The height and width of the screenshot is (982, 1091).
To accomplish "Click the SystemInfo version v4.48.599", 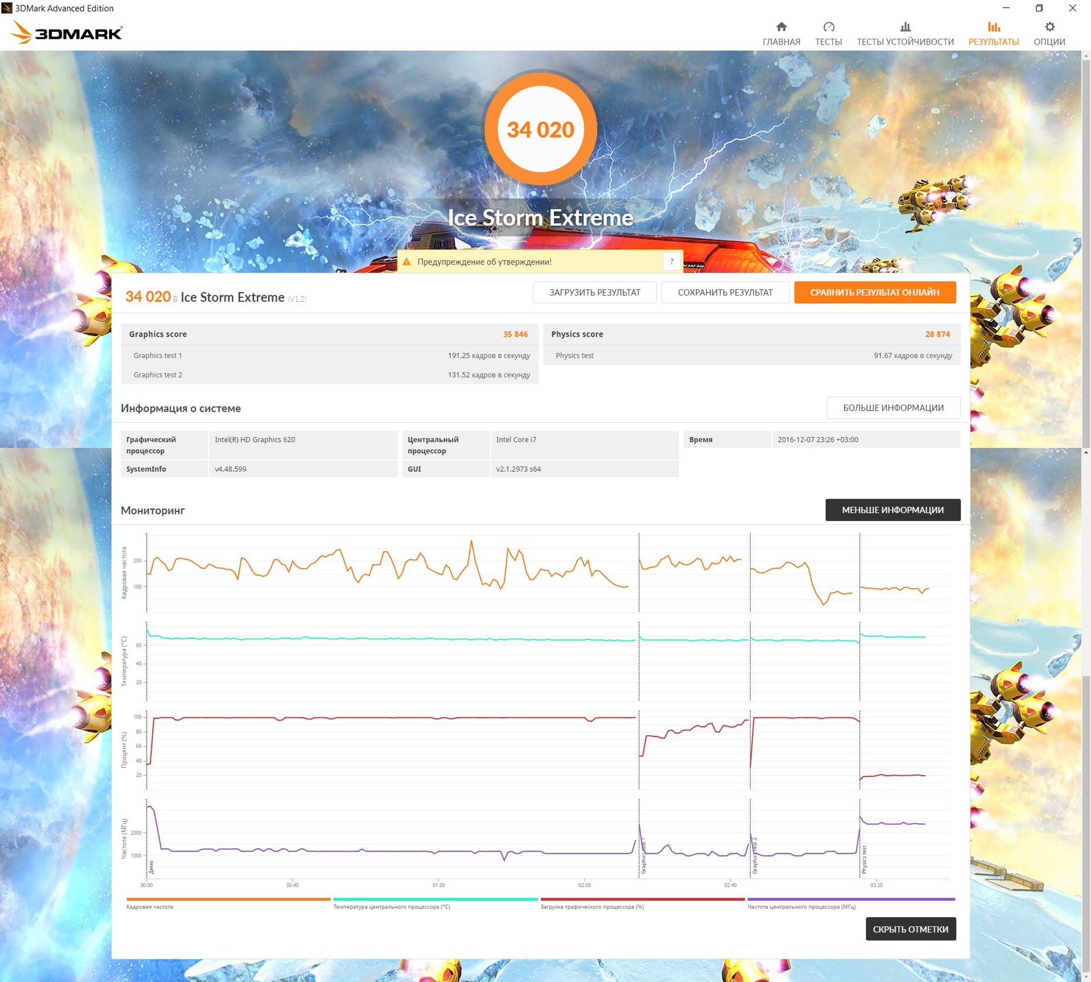I will coord(230,469).
